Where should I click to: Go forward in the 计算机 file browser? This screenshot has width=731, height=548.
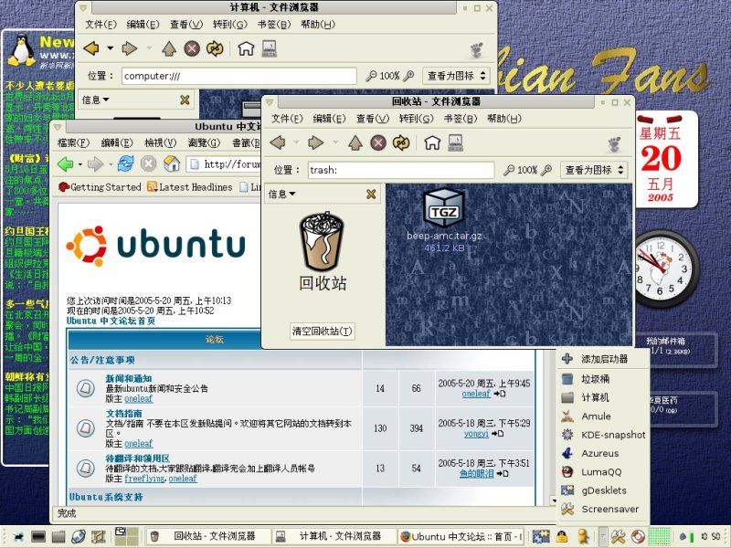[129, 48]
